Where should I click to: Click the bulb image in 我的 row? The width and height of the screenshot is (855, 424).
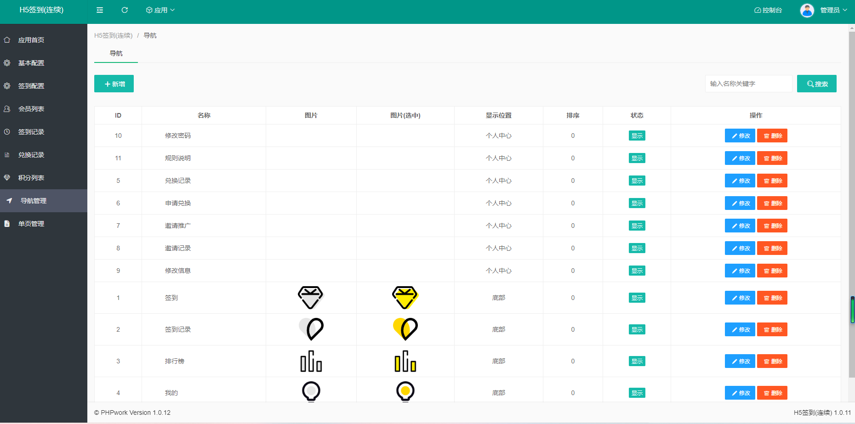[x=311, y=391]
